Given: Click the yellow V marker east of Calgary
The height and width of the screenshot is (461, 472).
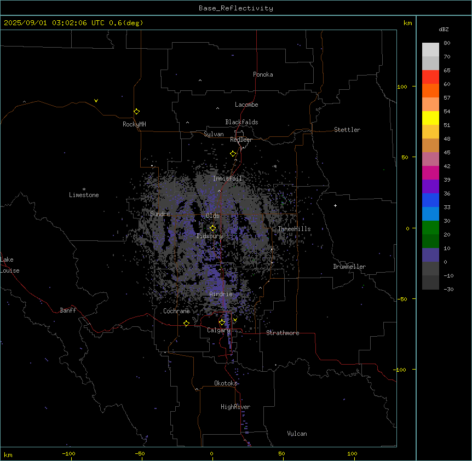Looking at the screenshot, I should pos(235,320).
